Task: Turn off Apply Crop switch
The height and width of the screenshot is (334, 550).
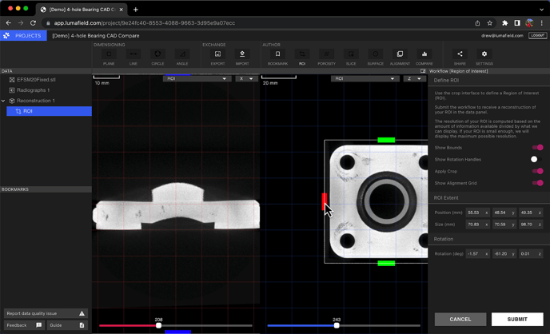Action: (x=537, y=171)
